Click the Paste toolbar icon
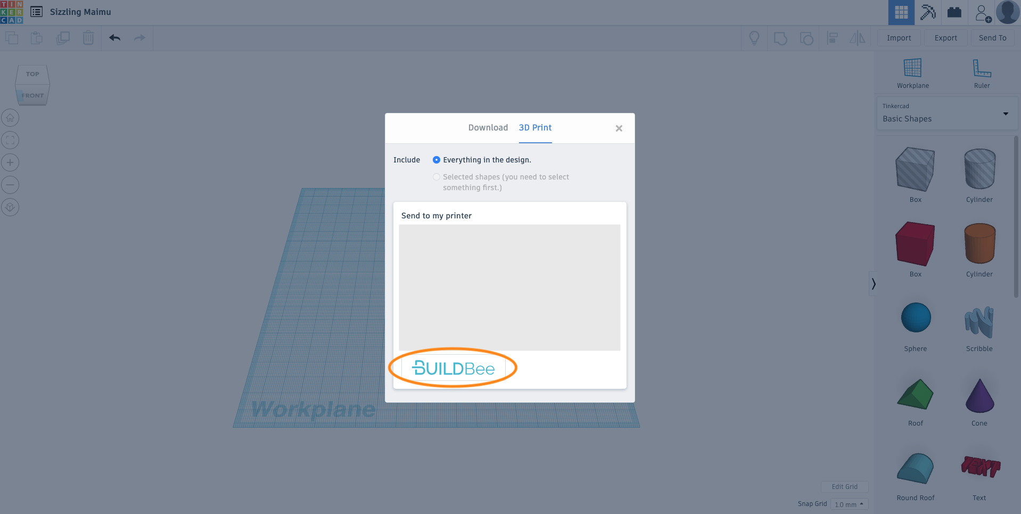 [x=37, y=38]
